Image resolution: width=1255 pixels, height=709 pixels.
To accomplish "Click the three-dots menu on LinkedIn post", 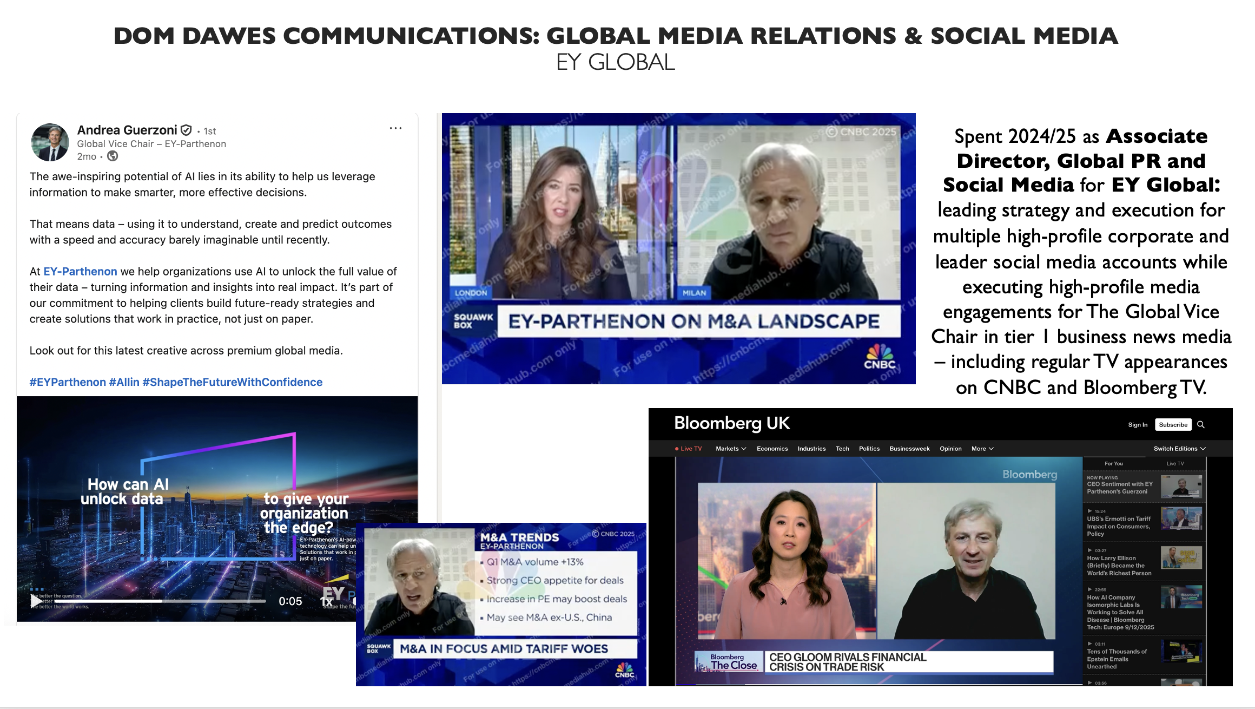I will (395, 128).
